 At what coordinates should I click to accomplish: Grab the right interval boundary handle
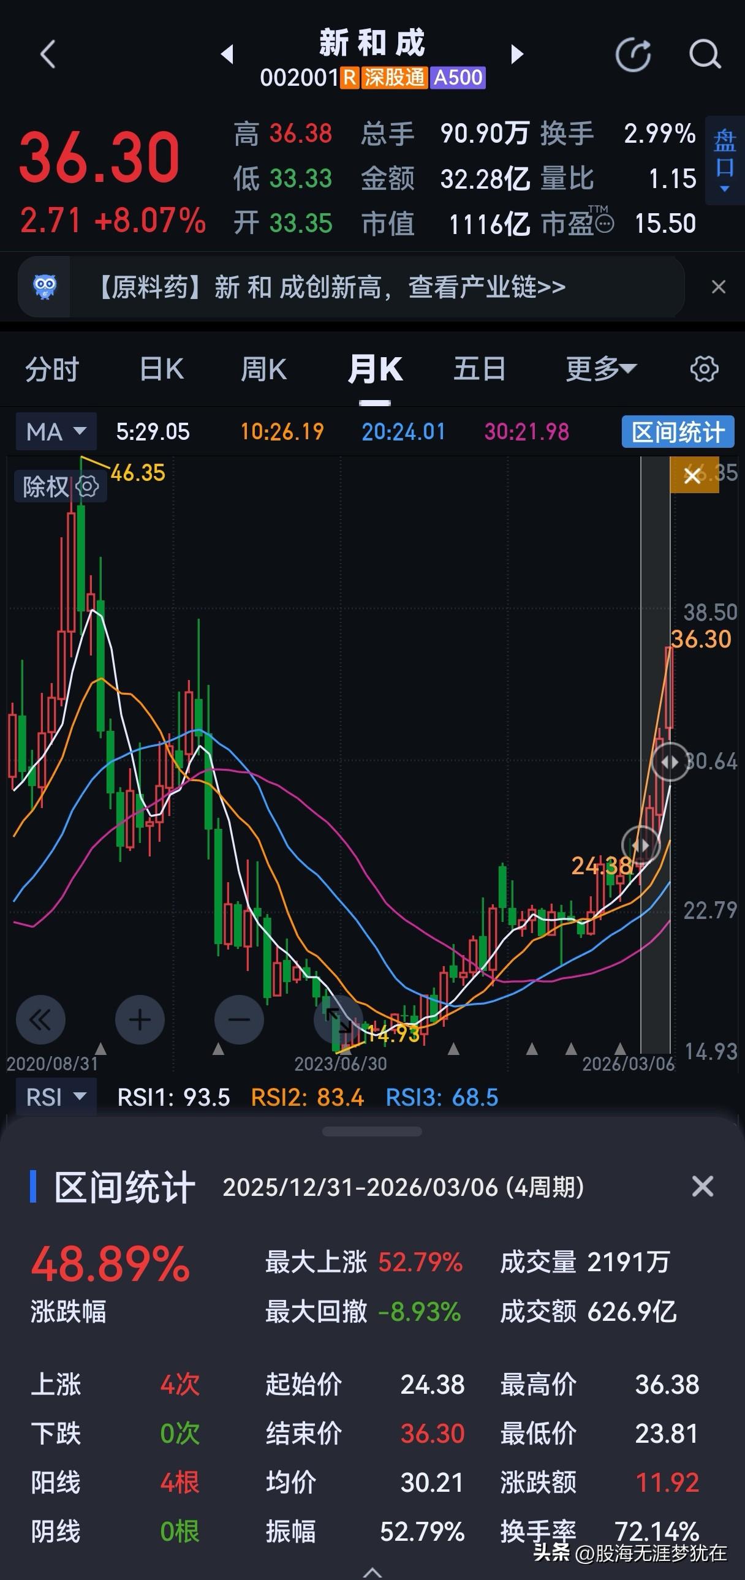point(670,762)
